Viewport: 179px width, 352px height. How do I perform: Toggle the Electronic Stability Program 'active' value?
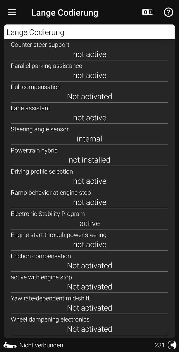[x=89, y=223]
